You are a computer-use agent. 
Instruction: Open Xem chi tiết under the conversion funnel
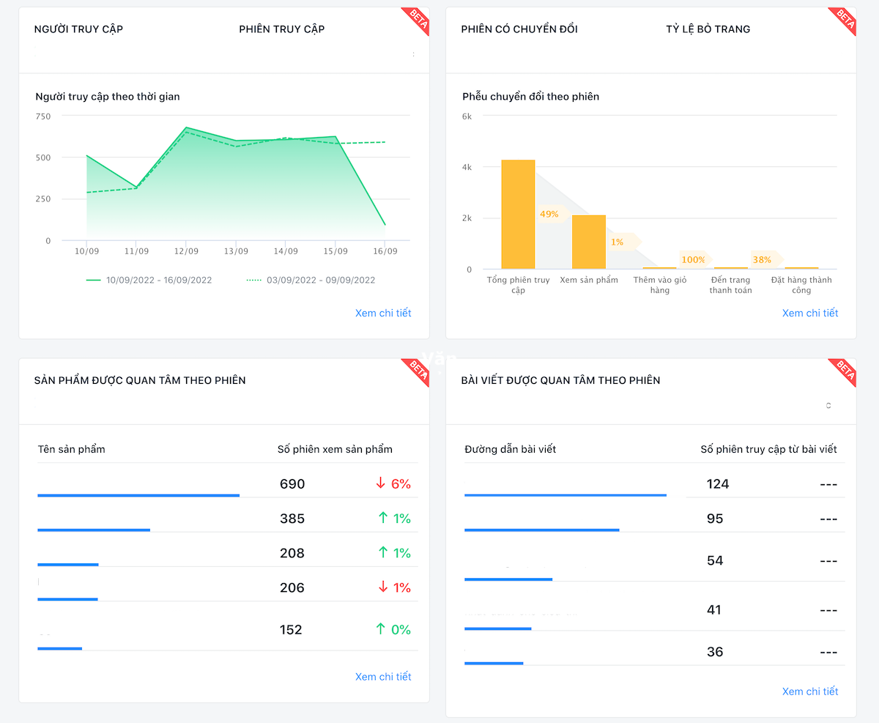pos(809,313)
